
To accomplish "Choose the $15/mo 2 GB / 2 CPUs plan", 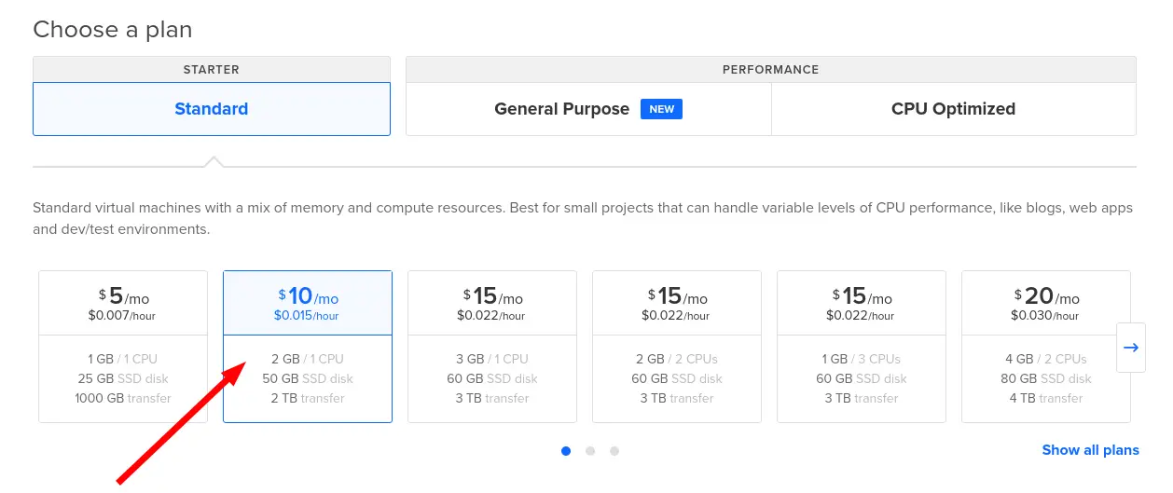I will 677,347.
